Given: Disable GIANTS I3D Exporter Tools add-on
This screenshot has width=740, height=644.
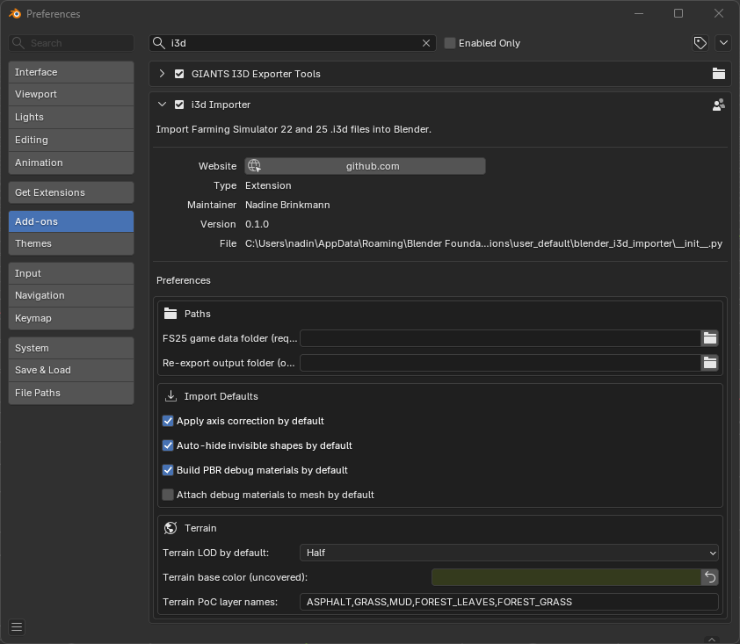Looking at the screenshot, I should point(179,74).
